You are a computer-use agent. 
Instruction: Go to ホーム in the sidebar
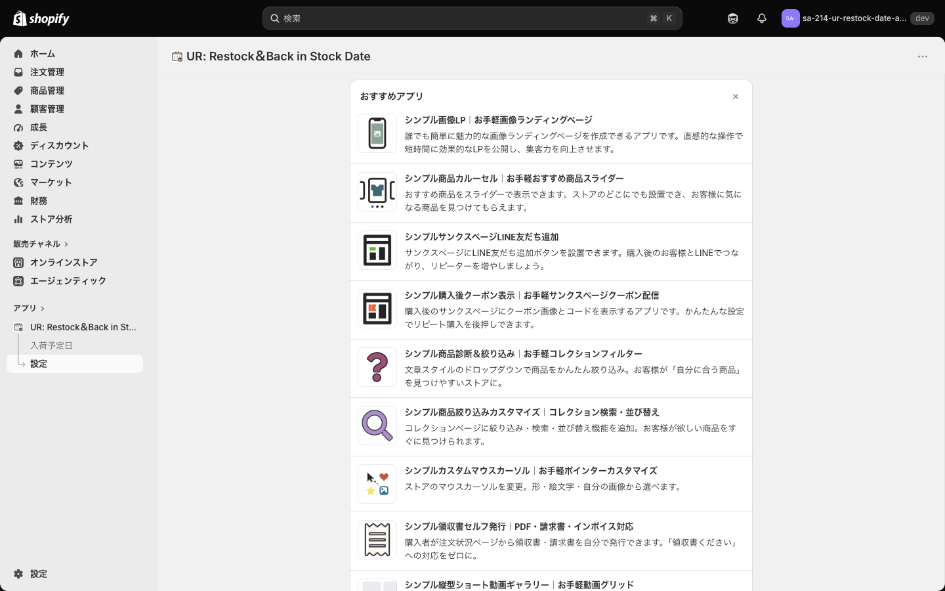pos(75,54)
